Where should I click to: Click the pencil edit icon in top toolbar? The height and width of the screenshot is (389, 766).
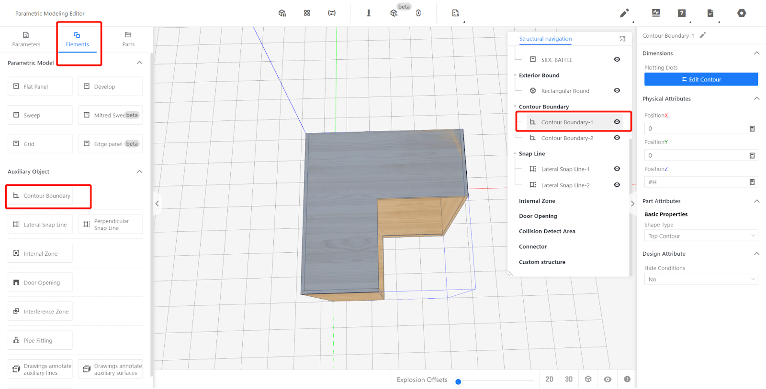click(x=624, y=13)
